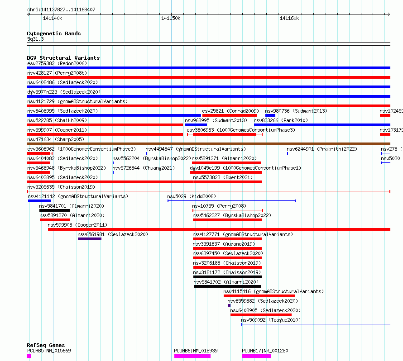This screenshot has width=403, height=361.
Task: Select the RefSeq Genes track title
Action: pos(46,345)
